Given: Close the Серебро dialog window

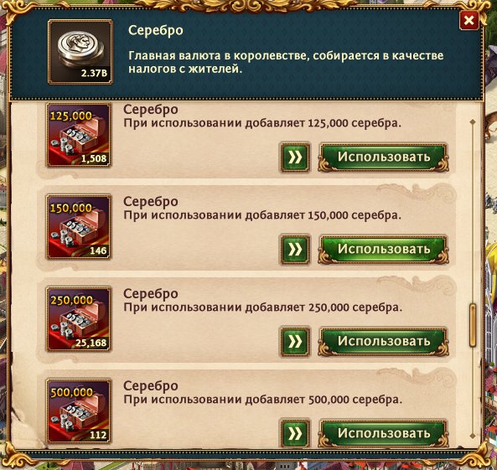Looking at the screenshot, I should (469, 21).
